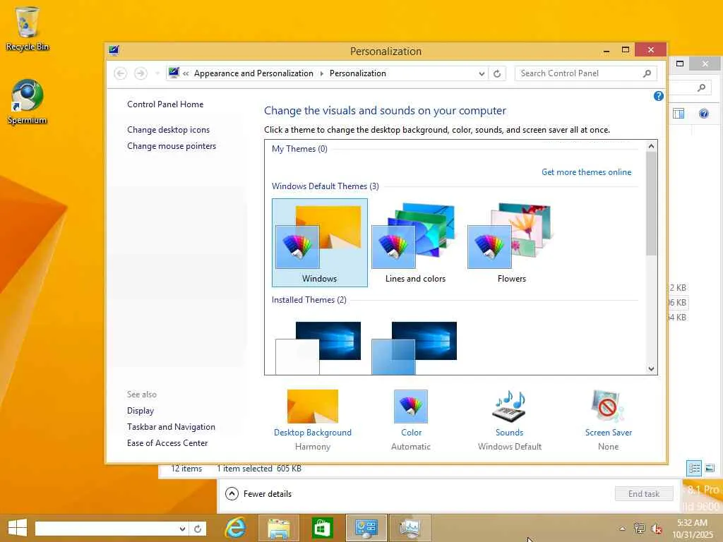The image size is (723, 542).
Task: Click the Screen Saver label link
Action: (608, 433)
